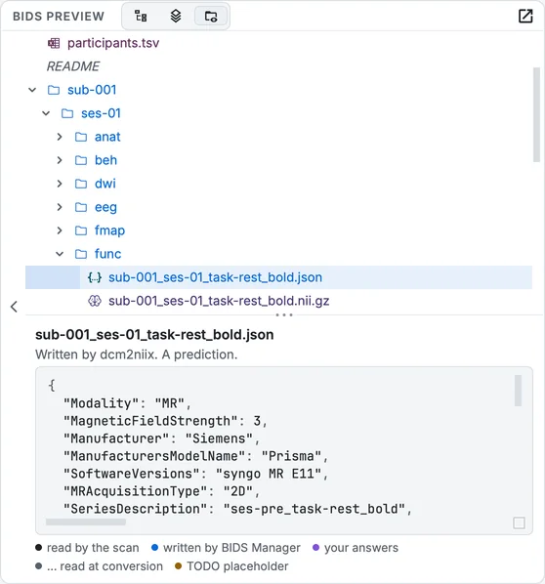Expand the fmap folder chevron
545x584 pixels.
(60, 230)
